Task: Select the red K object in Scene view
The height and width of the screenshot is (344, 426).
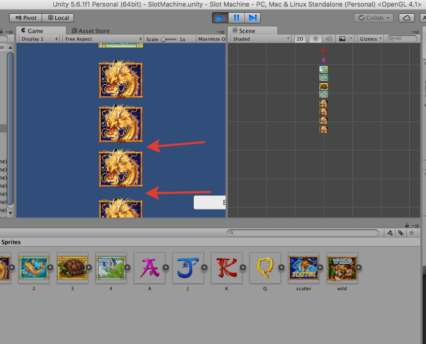Action: 324,51
